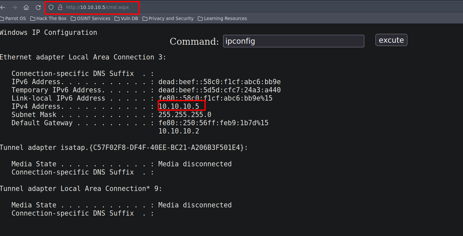Reload the cmd.aspx page
This screenshot has height=236, width=463.
tap(39, 7)
